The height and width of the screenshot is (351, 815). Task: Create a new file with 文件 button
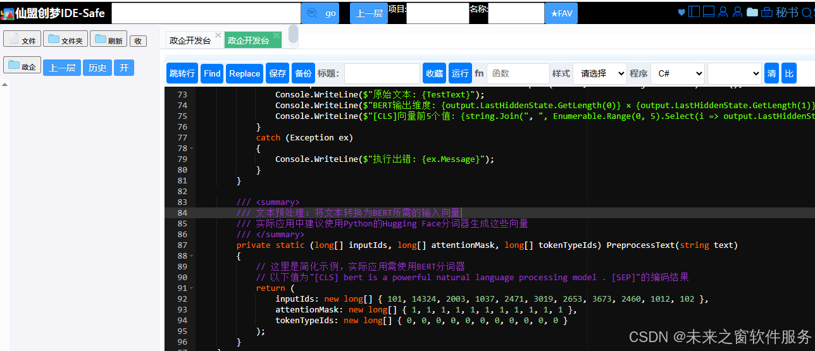[22, 39]
